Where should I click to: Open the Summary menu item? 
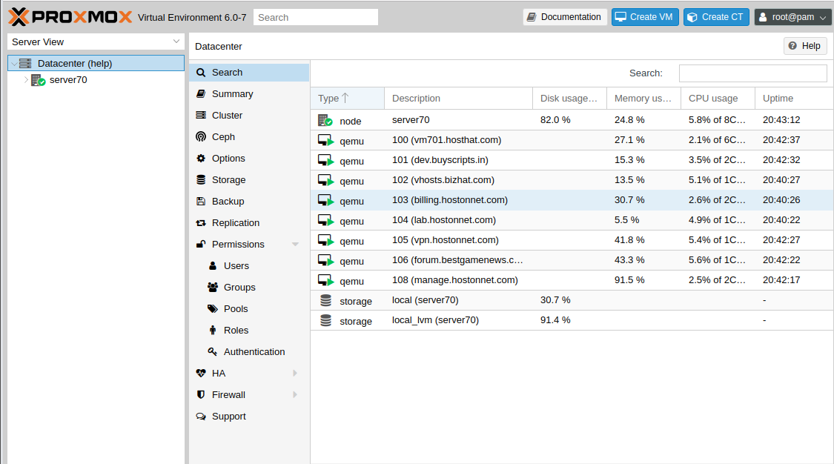pyautogui.click(x=232, y=94)
